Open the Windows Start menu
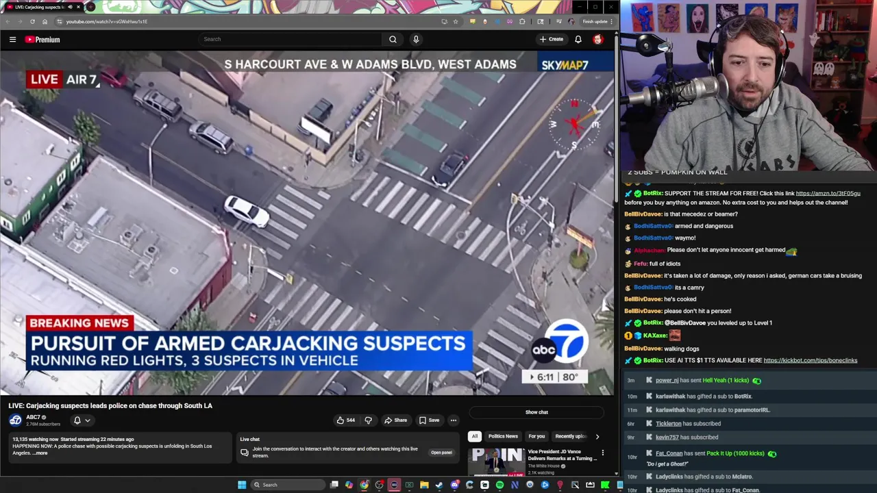The image size is (877, 493). [x=242, y=485]
